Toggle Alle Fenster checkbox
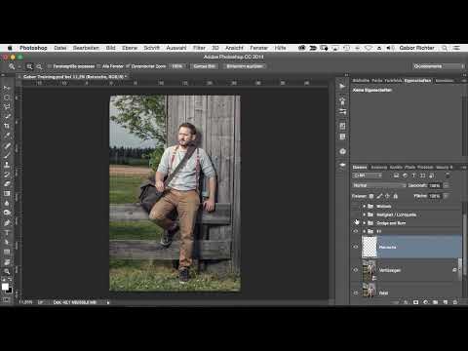 click(98, 66)
